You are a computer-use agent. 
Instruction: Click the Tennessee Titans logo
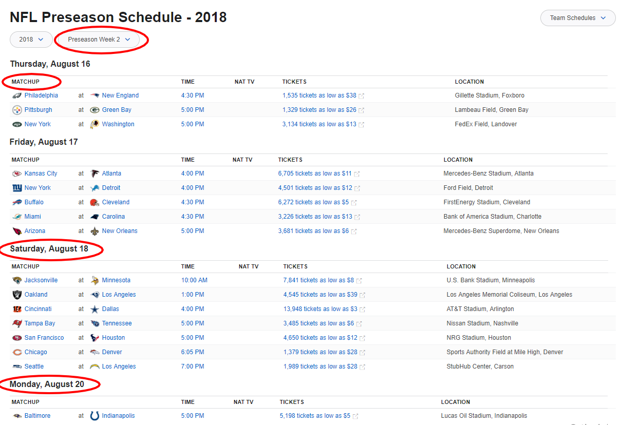tap(95, 323)
